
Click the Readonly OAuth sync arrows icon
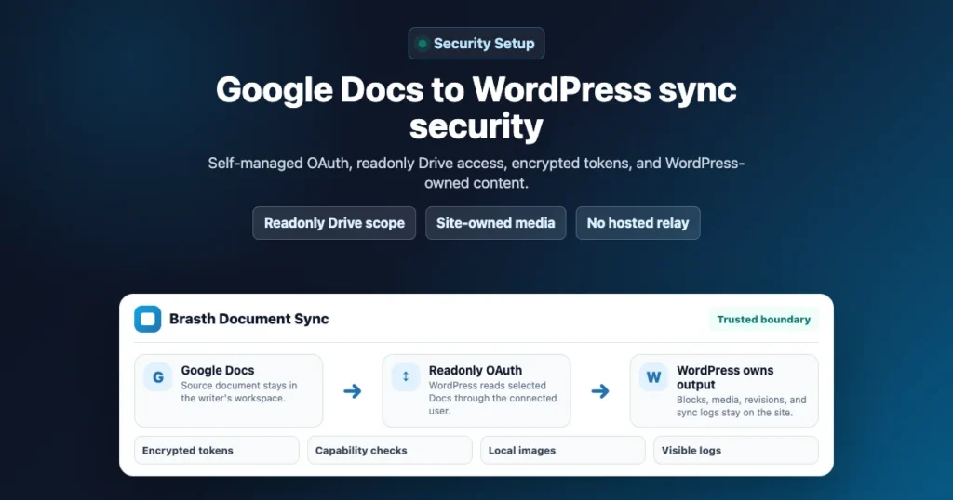(406, 376)
